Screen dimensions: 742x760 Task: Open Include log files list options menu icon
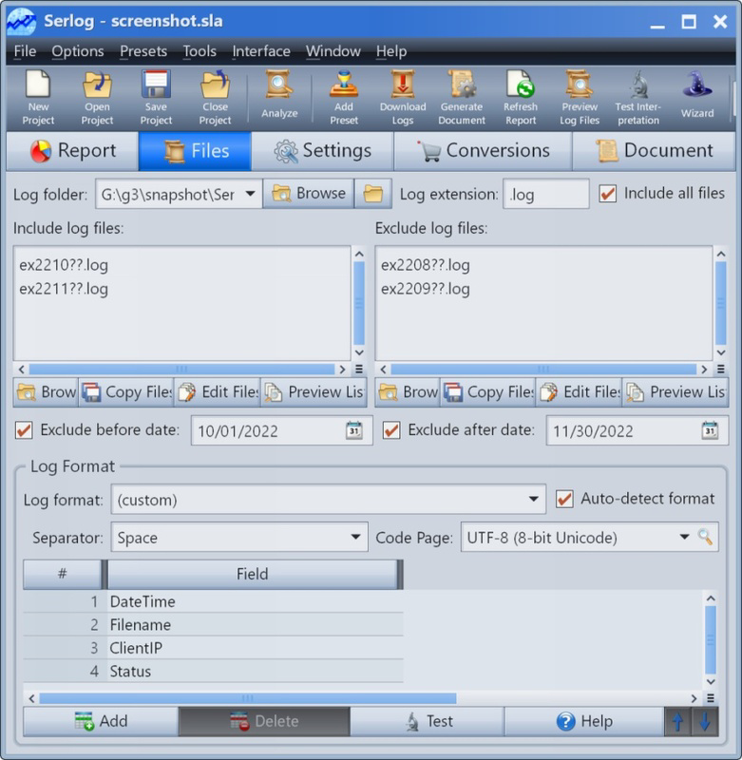coord(359,370)
